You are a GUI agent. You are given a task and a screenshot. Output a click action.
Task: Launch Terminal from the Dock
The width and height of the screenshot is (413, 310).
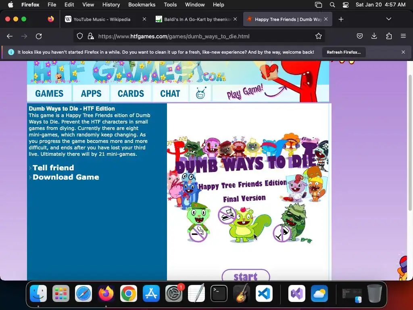tap(219, 293)
